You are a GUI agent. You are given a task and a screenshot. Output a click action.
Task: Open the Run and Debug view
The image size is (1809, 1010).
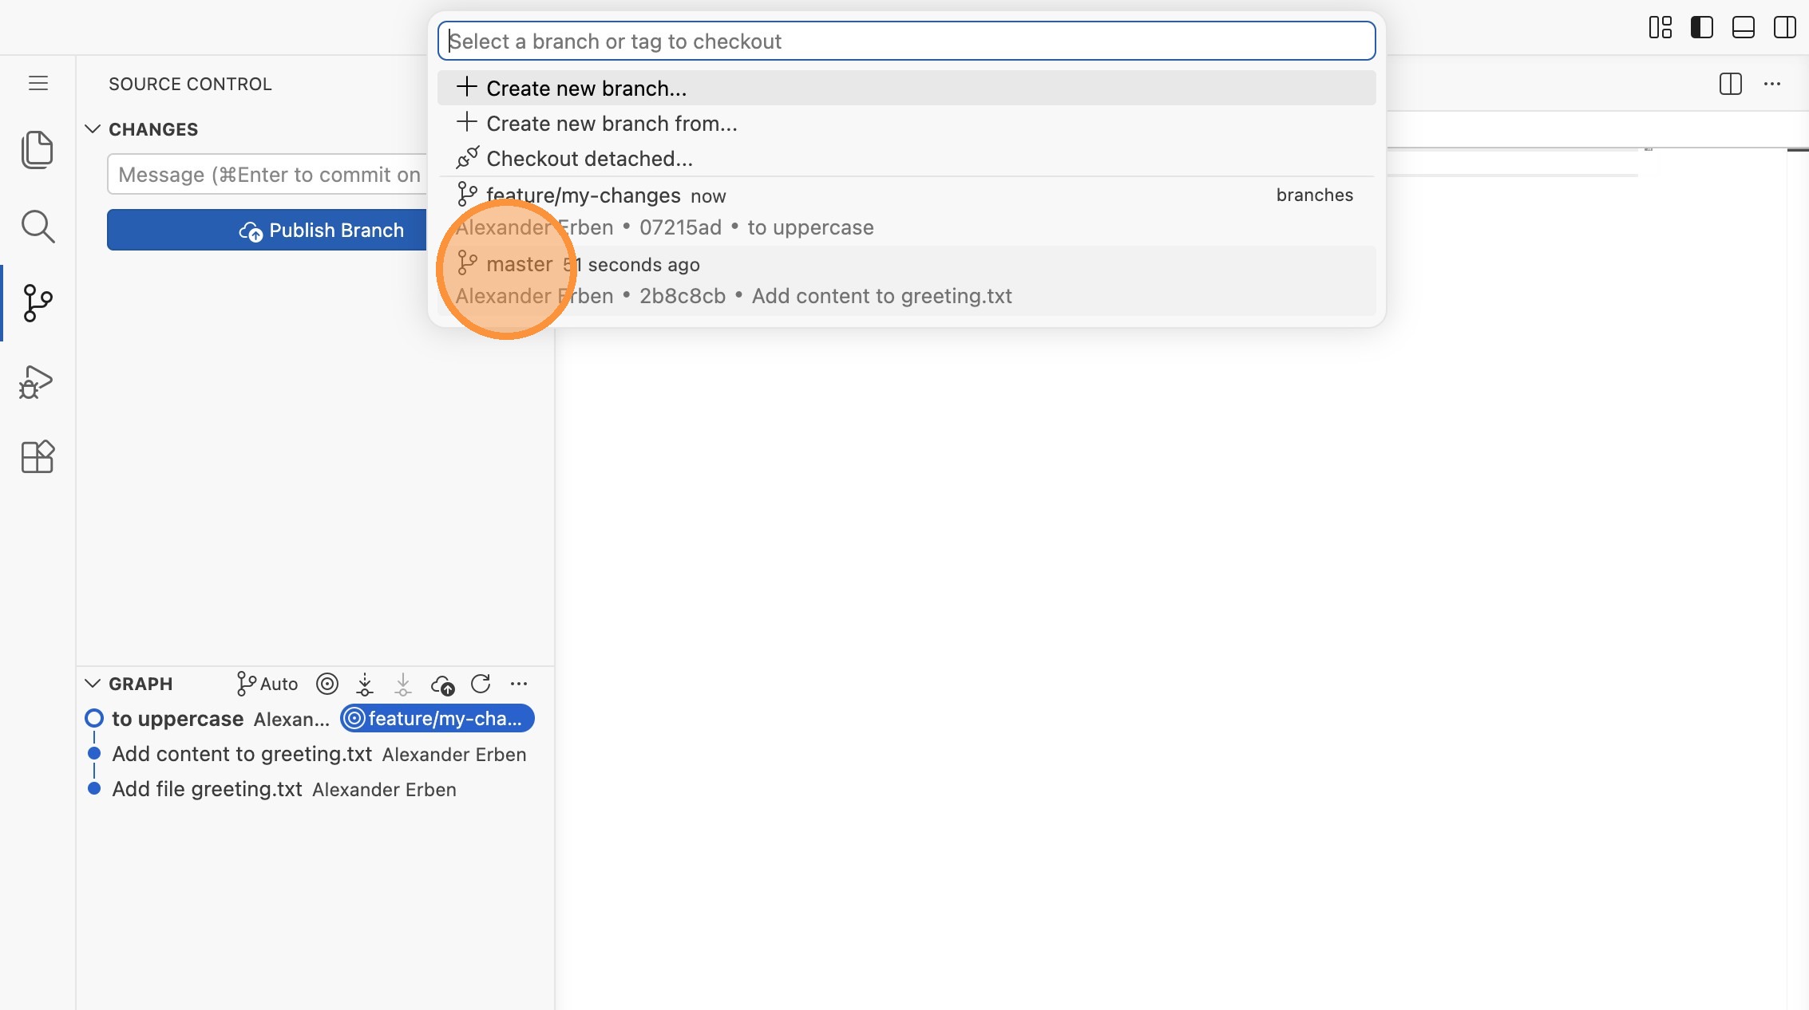click(x=37, y=381)
